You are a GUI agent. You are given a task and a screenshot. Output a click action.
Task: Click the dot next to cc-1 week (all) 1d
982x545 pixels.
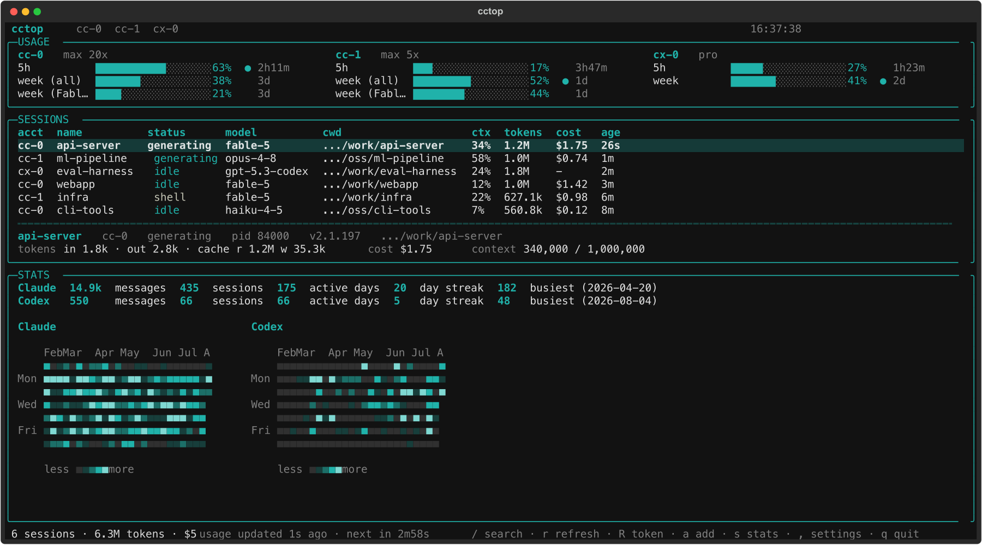tap(566, 81)
